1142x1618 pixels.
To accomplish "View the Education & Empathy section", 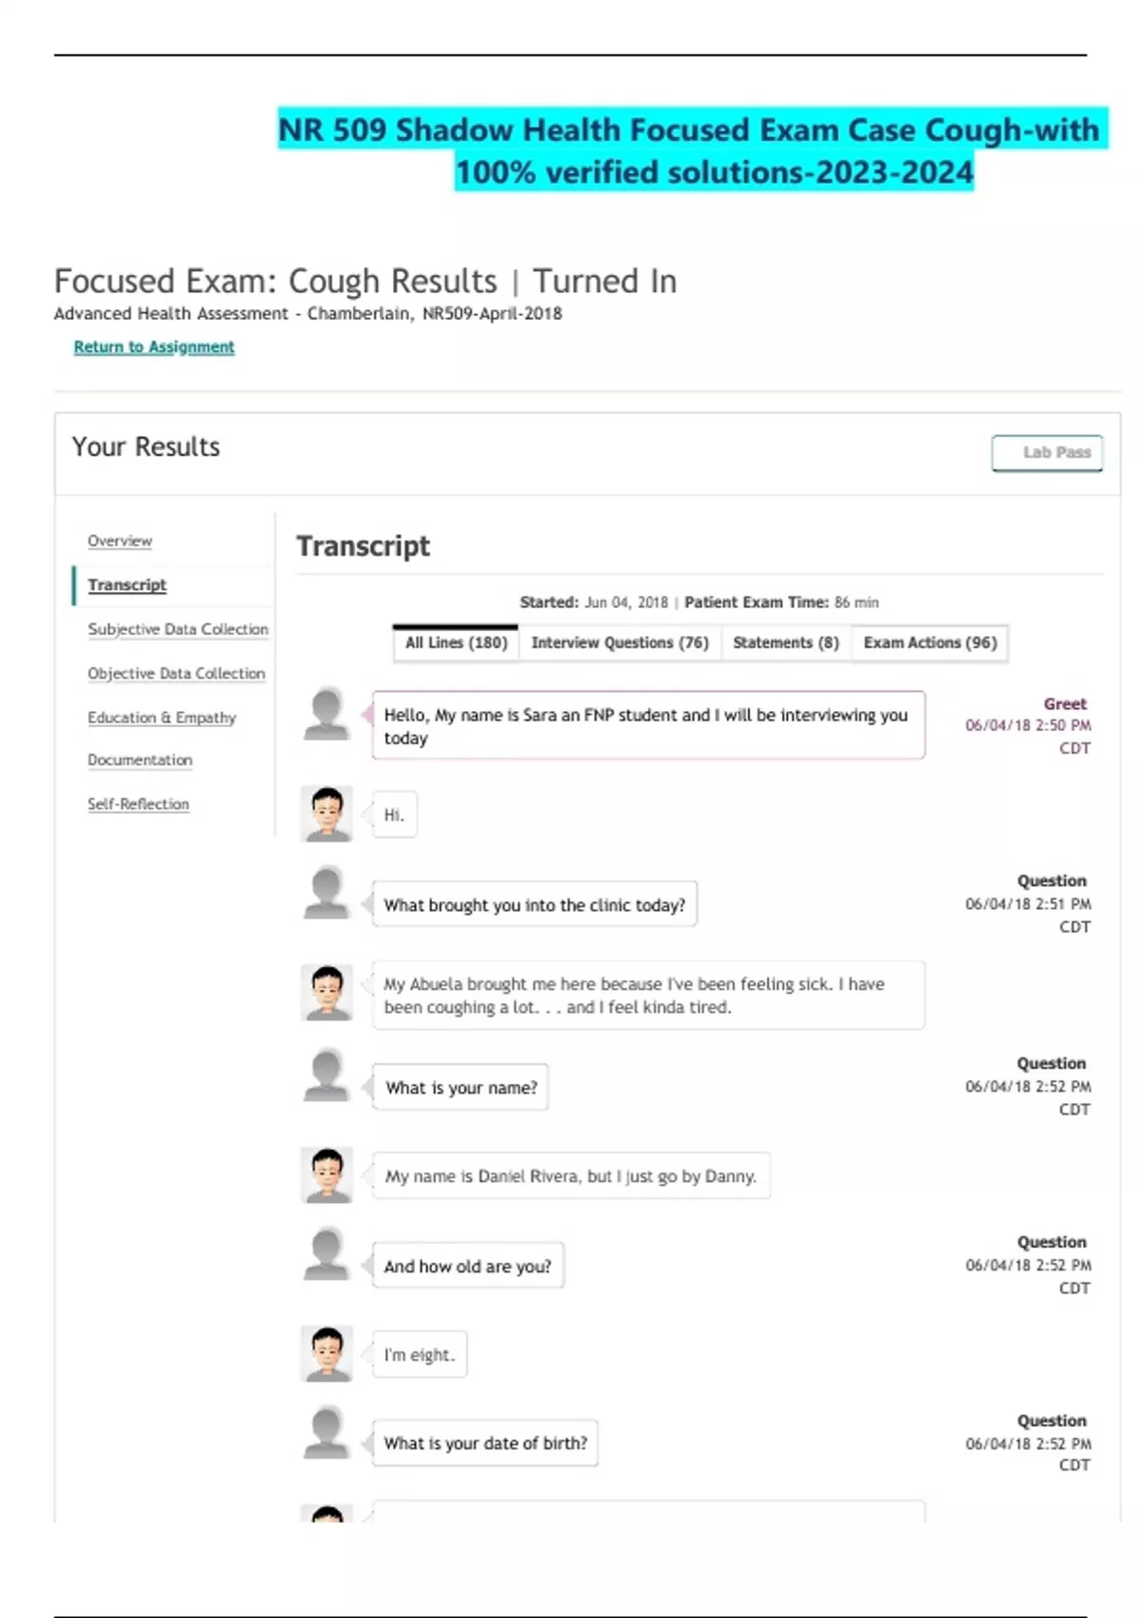I will coord(162,718).
